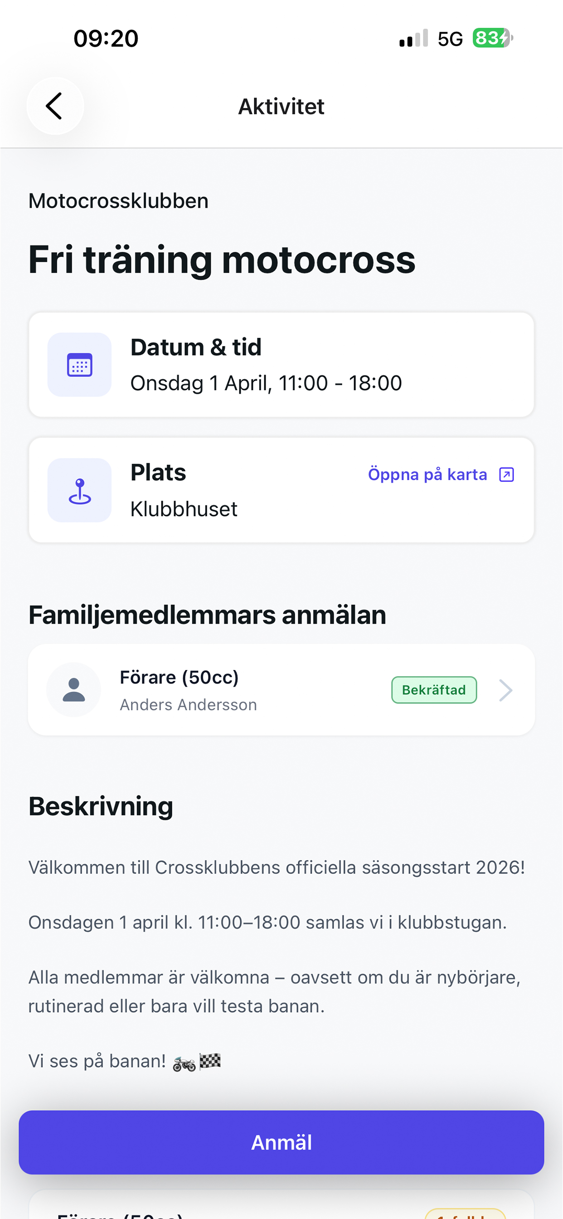The image size is (563, 1219).
Task: Tap the map pin icon in Plats
Action: pyautogui.click(x=79, y=490)
